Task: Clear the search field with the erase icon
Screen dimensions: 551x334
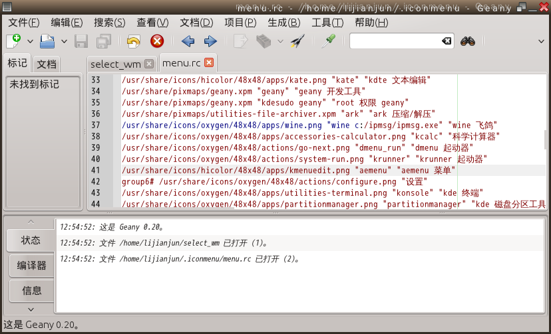Action: 447,41
